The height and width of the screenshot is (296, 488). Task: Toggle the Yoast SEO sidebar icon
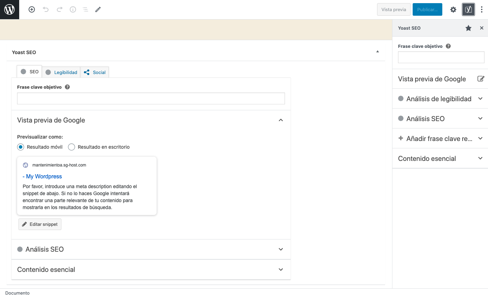pyautogui.click(x=468, y=10)
